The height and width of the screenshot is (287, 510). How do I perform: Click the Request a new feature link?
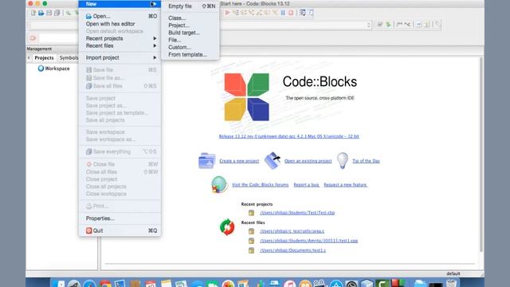click(345, 185)
